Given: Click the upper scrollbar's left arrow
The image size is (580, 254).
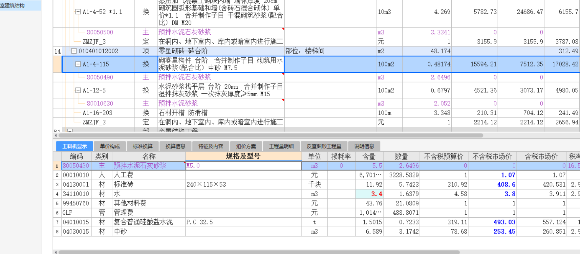Looking at the screenshot, I should click(55, 136).
